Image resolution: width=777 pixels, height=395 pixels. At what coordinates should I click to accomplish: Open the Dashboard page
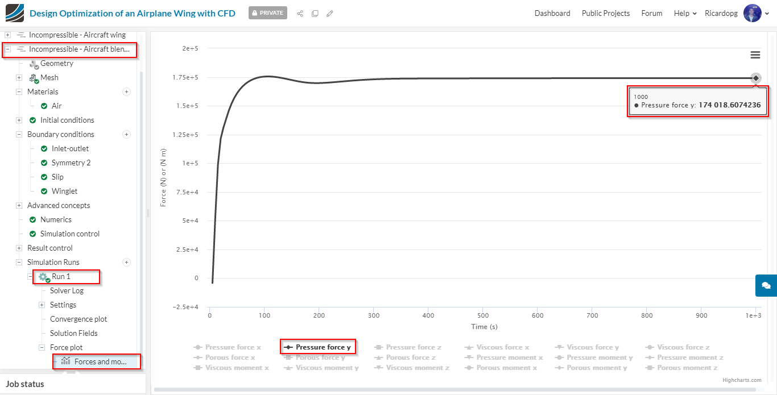[552, 13]
